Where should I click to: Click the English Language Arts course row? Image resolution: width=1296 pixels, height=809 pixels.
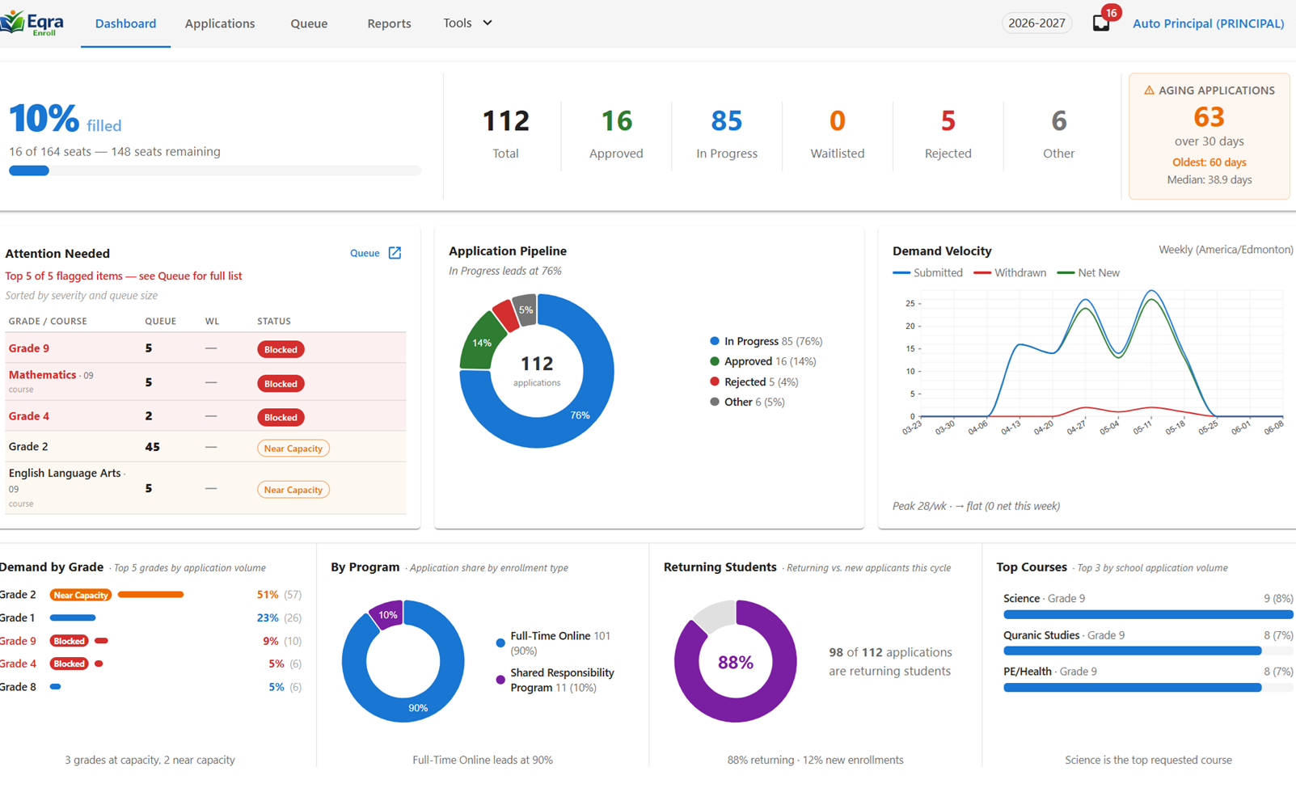click(205, 488)
